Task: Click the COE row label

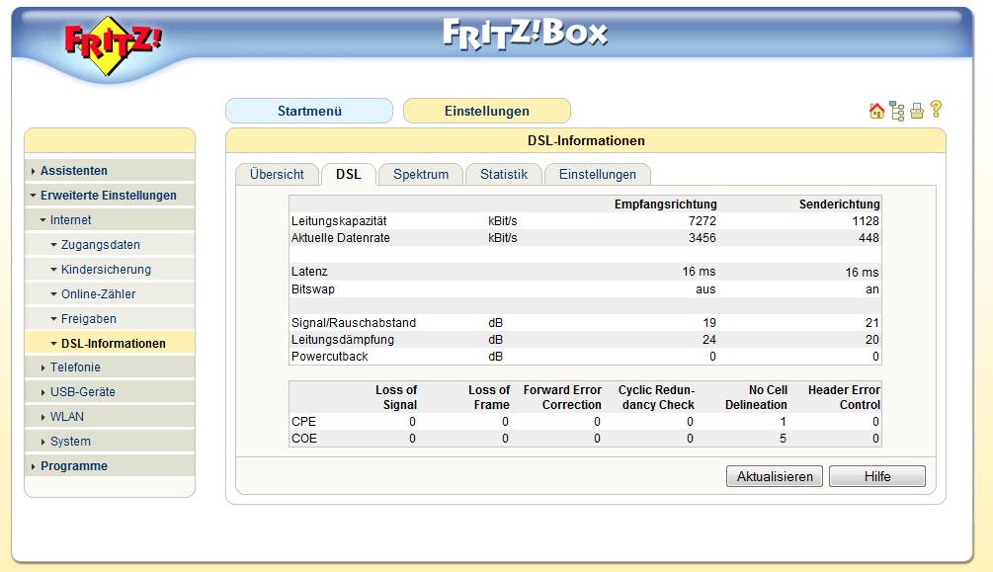Action: point(304,439)
